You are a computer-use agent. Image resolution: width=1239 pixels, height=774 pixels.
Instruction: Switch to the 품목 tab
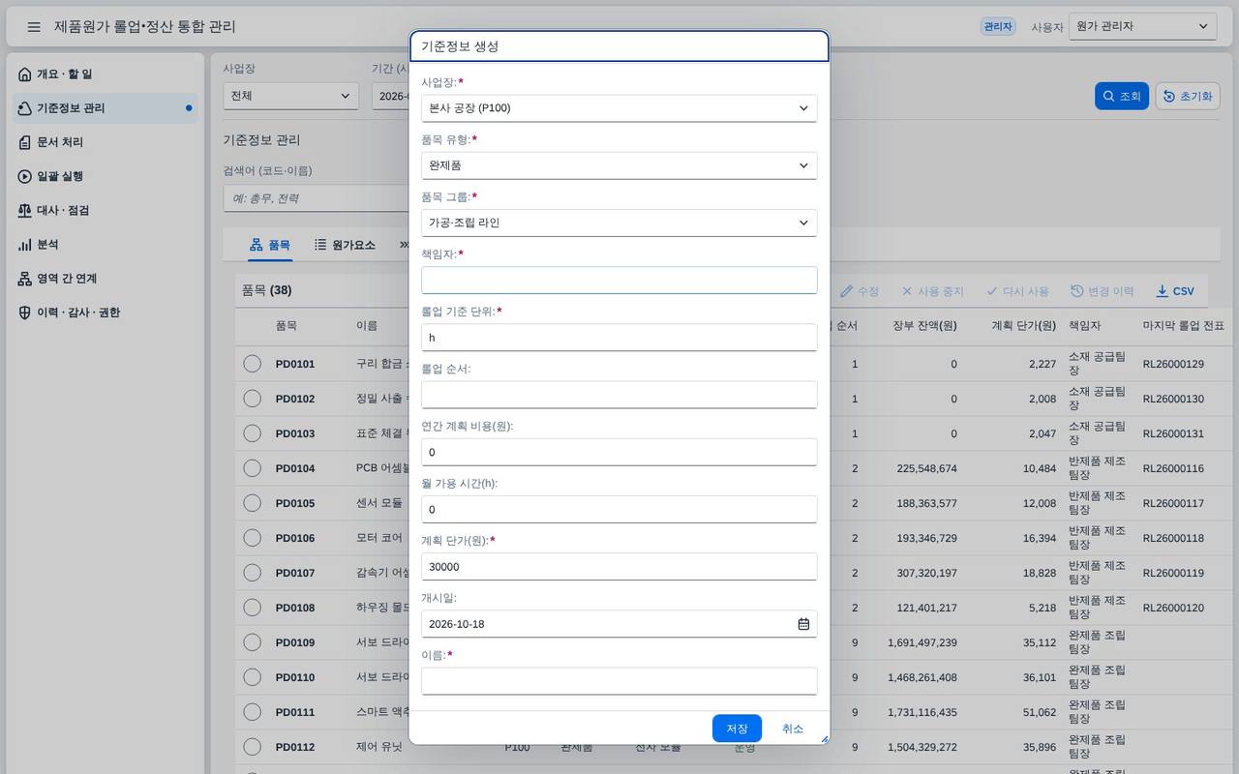point(270,245)
